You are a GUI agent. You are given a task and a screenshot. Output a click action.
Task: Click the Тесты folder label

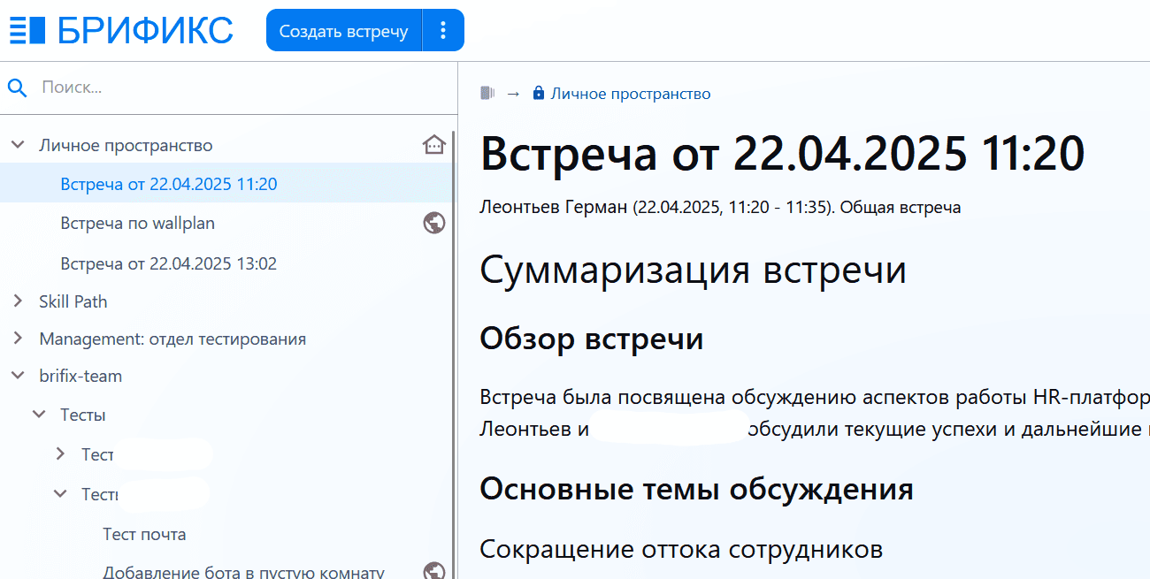83,415
